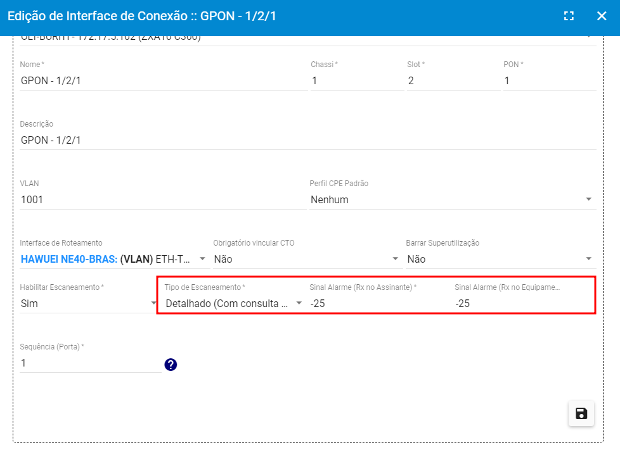Screen dimensions: 620x452
Task: Open the Interface de Roteamento dropdown
Action: click(x=114, y=260)
